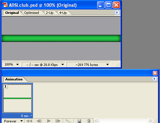The height and width of the screenshot is (123, 160).
Task: Open the 0 sec. frame delay dropdown
Action: point(26,116)
